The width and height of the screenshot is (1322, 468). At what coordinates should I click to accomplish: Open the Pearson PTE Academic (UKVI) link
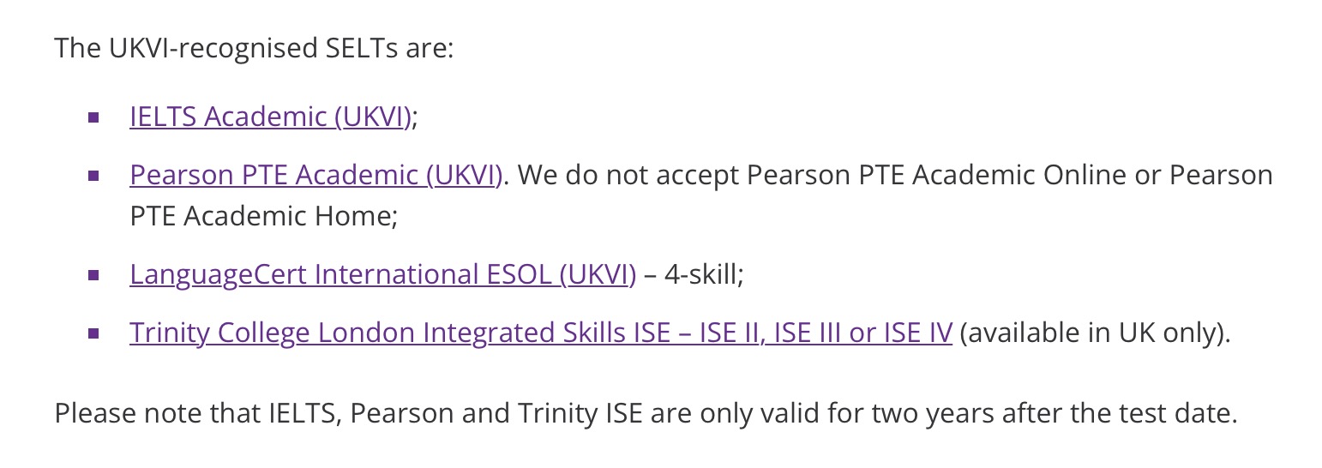pos(315,175)
